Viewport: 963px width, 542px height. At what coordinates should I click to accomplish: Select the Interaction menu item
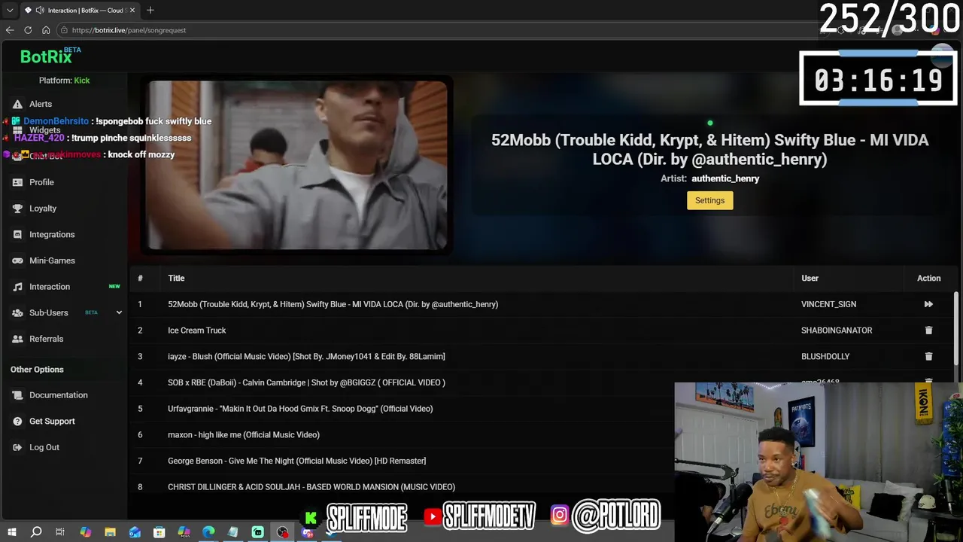(x=50, y=287)
